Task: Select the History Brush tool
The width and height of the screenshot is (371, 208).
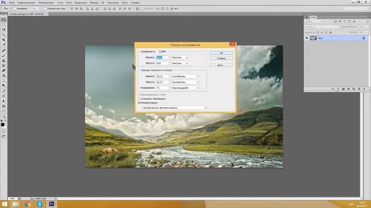Action: click(3, 65)
